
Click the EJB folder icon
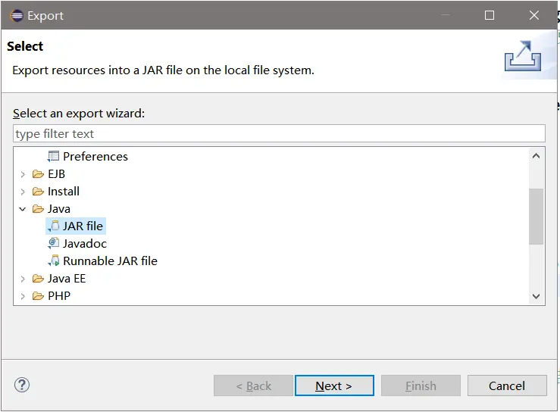[38, 173]
